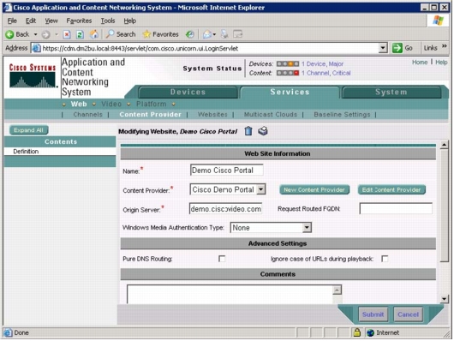The width and height of the screenshot is (454, 341).
Task: Open the 1 Device, Major link
Action: [322, 64]
